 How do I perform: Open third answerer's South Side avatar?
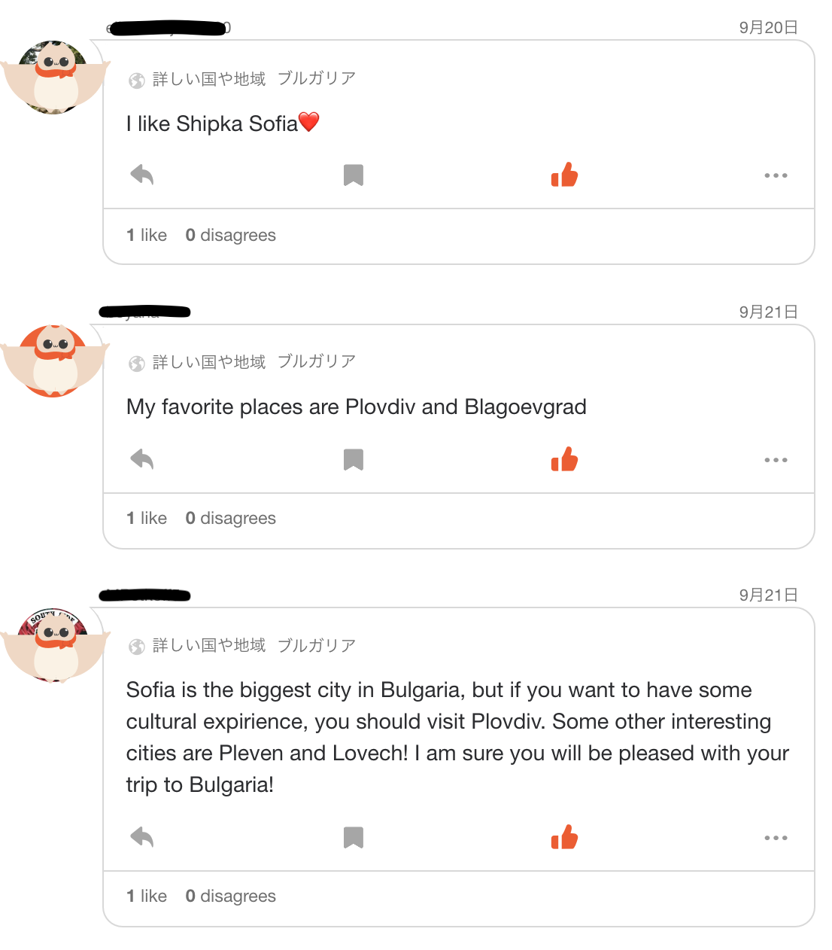pyautogui.click(x=54, y=646)
